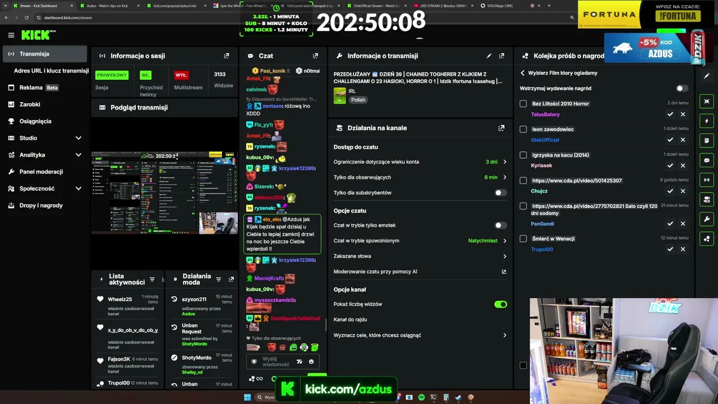The height and width of the screenshot is (404, 718).
Task: Pop out the Czat panel
Action: click(x=315, y=56)
